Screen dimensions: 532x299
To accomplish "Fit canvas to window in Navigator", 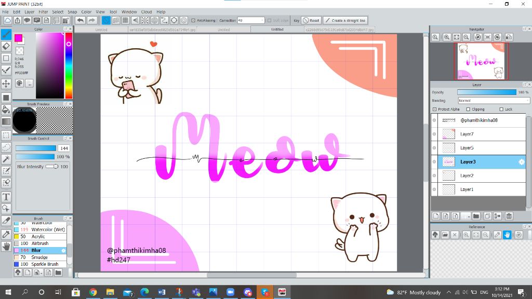I will (x=457, y=37).
